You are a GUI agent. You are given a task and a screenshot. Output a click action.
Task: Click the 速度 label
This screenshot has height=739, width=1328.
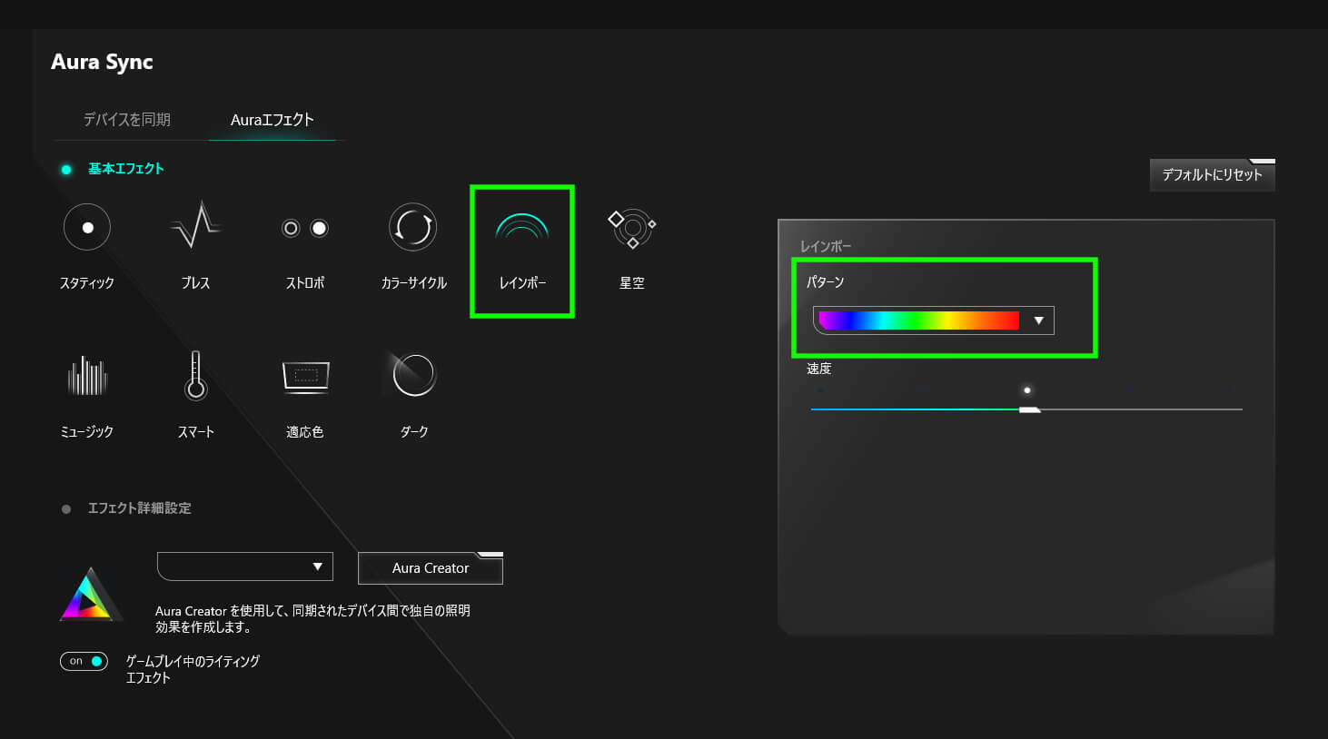819,369
